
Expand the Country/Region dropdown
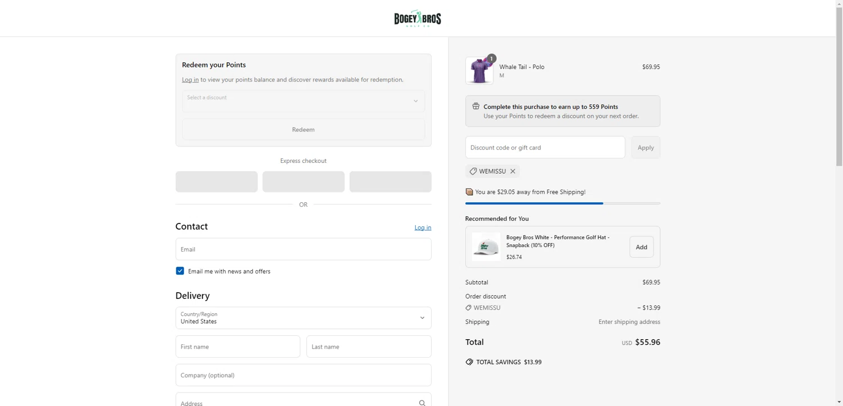(303, 318)
